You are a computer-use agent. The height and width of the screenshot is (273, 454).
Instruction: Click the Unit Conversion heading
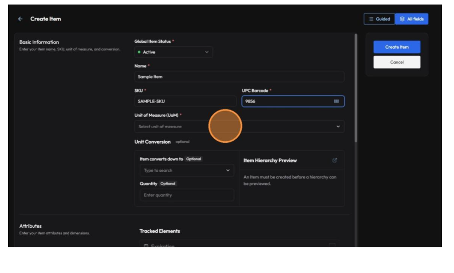click(152, 142)
